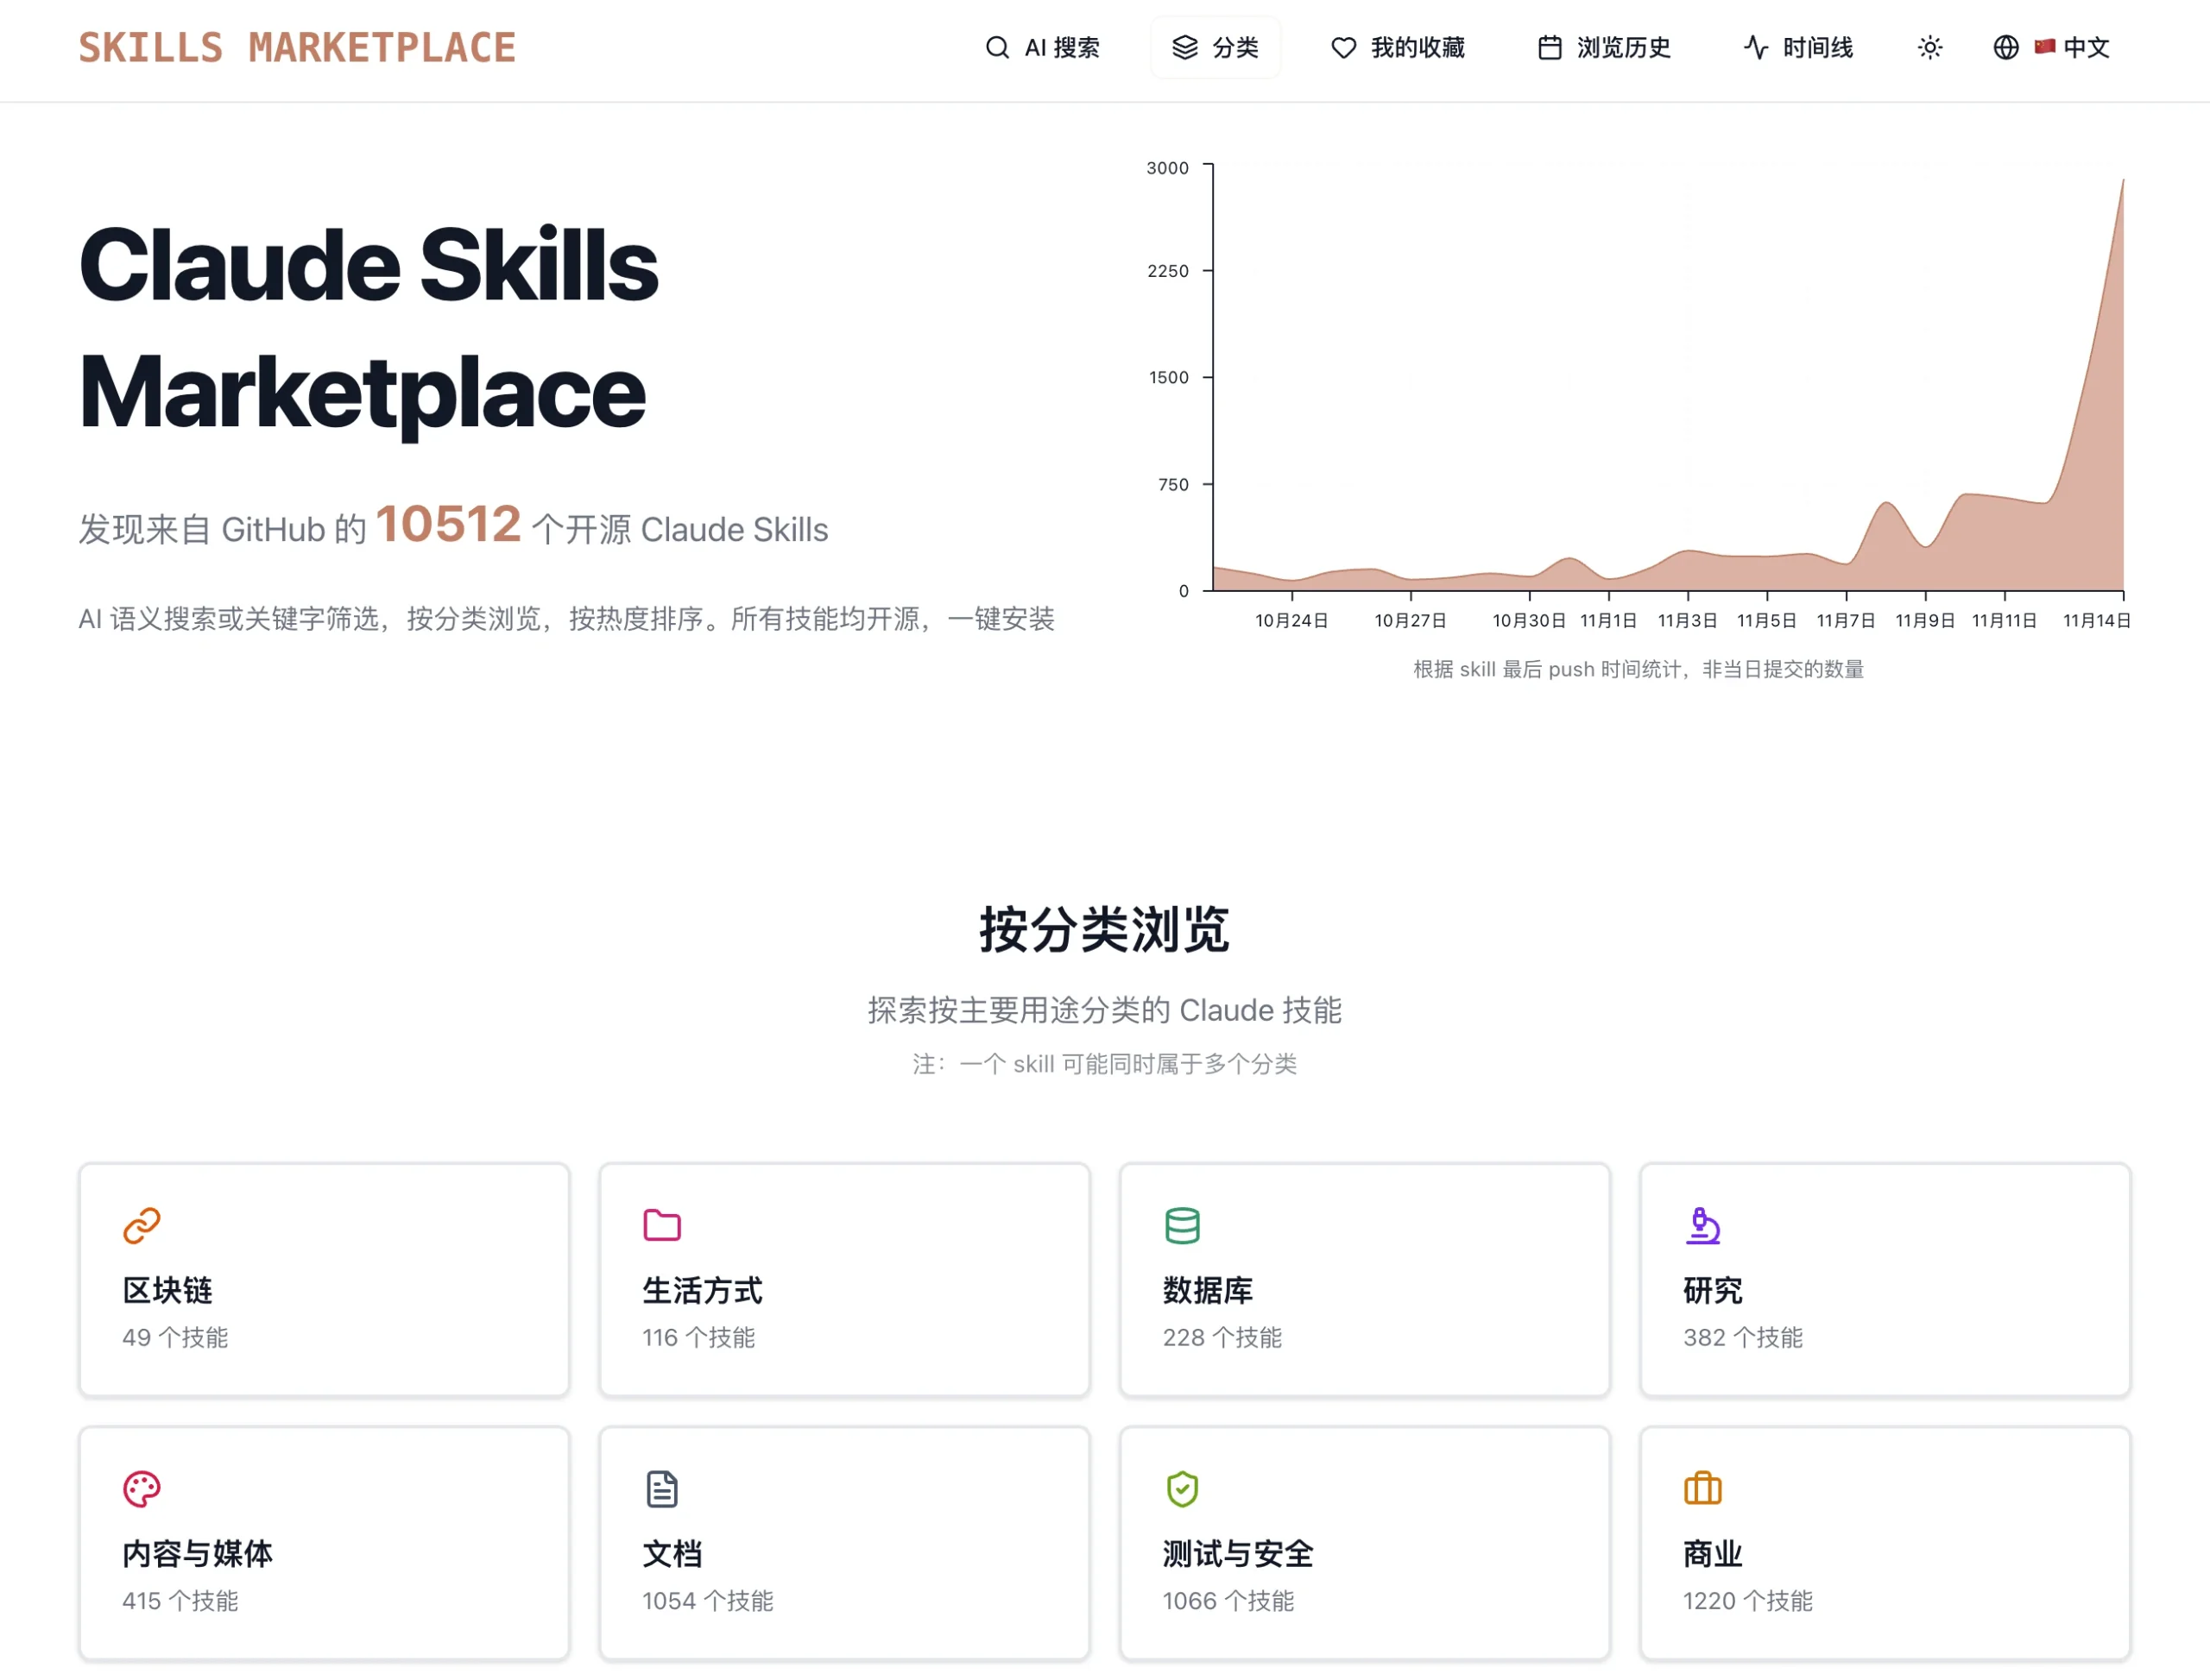Click the database icon on the 数据库 card
The height and width of the screenshot is (1680, 2210).
point(1183,1226)
